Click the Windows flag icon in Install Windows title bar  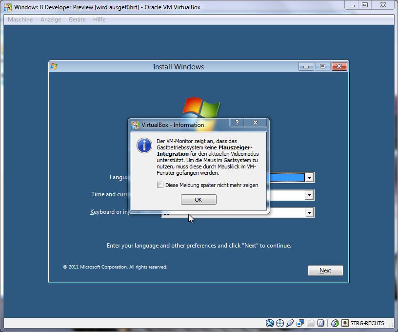point(54,66)
